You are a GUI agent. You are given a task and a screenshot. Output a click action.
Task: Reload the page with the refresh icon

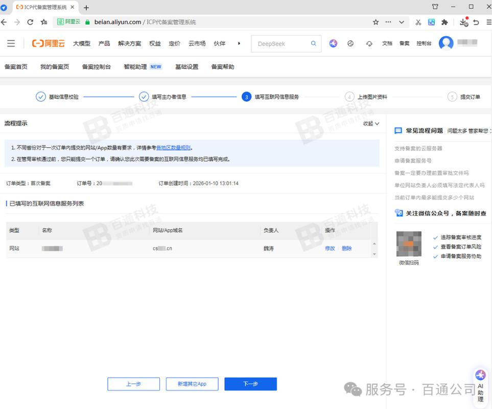coord(30,22)
